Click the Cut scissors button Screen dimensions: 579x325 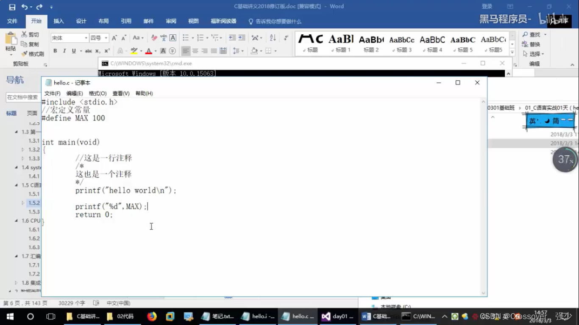30,34
